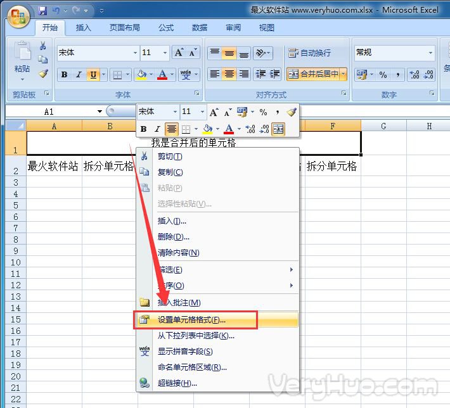Click the ribbon borders icon

point(117,75)
